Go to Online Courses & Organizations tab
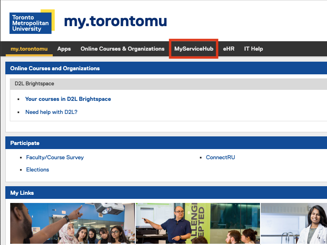 coord(122,49)
